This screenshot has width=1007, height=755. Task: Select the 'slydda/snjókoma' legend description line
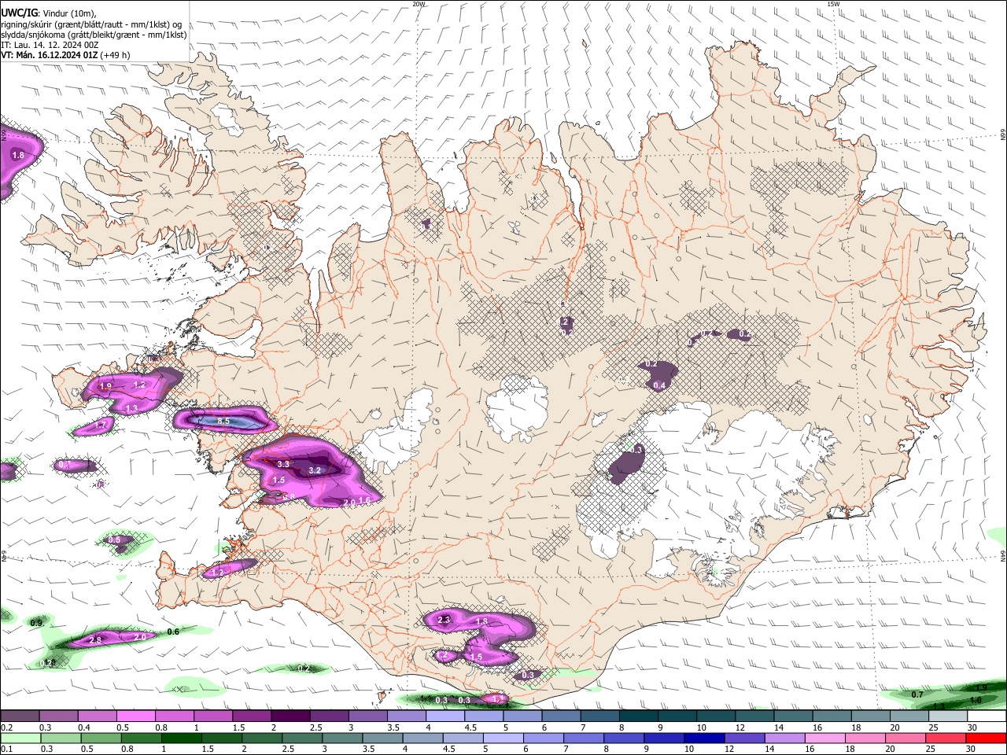point(94,35)
